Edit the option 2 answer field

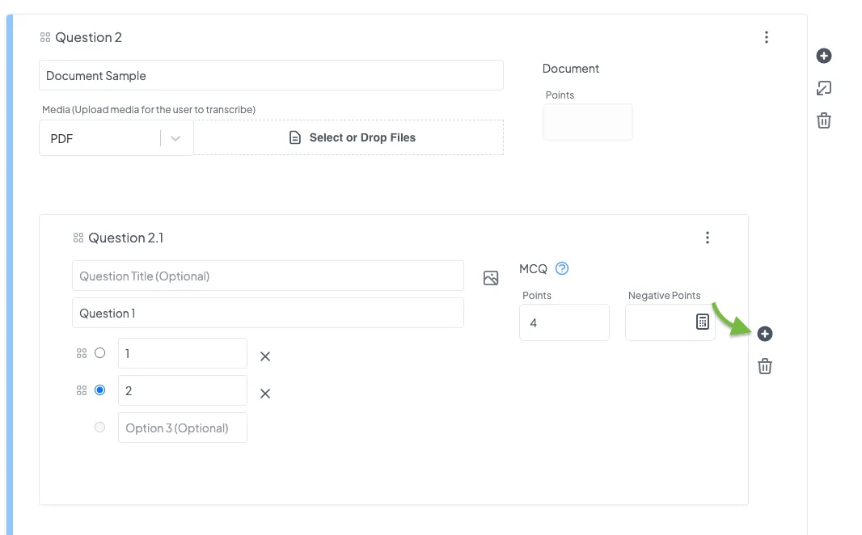183,390
